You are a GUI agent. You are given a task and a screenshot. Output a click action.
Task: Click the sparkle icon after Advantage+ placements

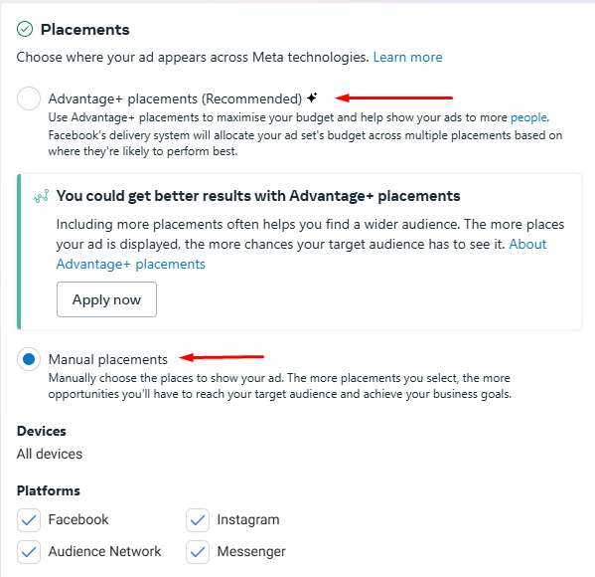coord(312,97)
